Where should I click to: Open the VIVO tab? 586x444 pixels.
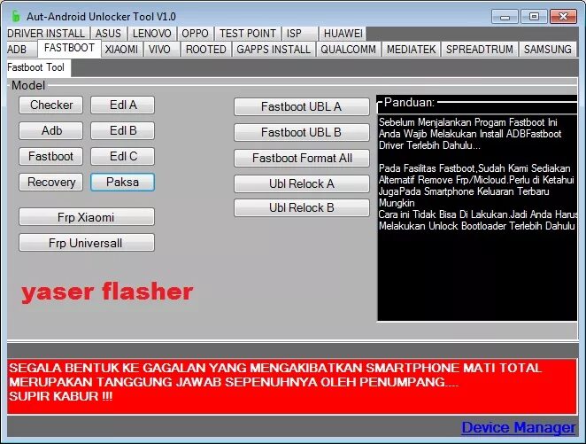[x=161, y=50]
